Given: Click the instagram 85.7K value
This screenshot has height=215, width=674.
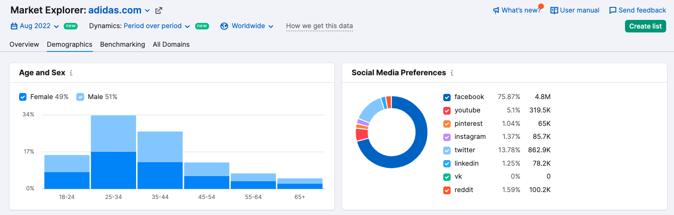Looking at the screenshot, I should pyautogui.click(x=541, y=137).
